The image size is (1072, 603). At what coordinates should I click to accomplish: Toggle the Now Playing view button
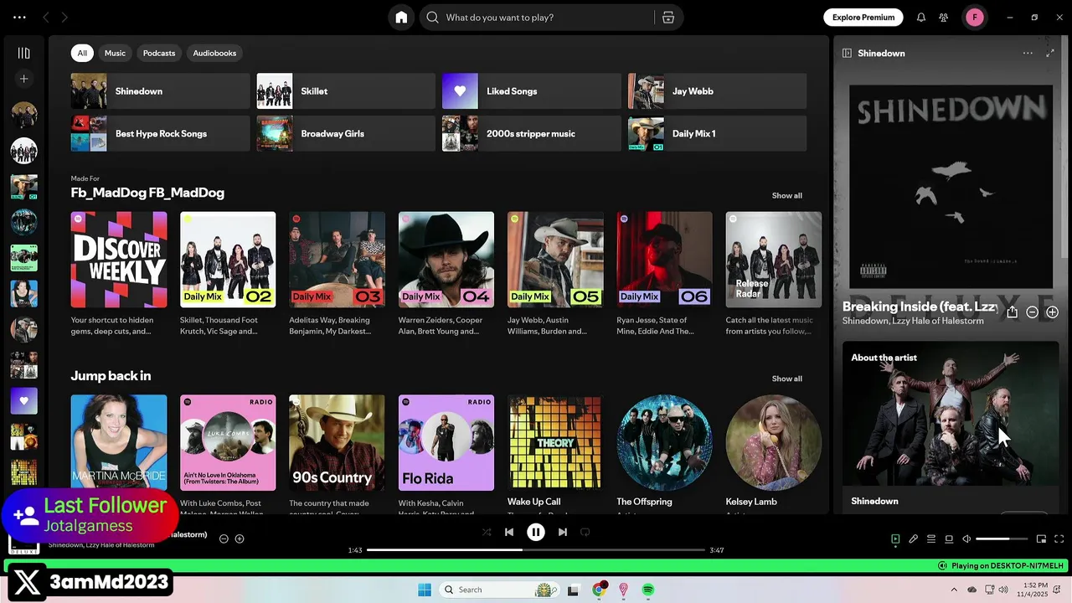coord(895,539)
